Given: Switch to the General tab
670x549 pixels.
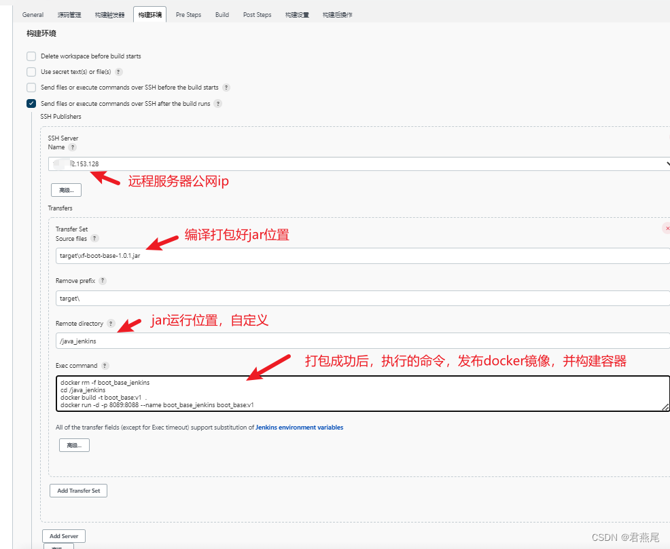Looking at the screenshot, I should click(33, 14).
